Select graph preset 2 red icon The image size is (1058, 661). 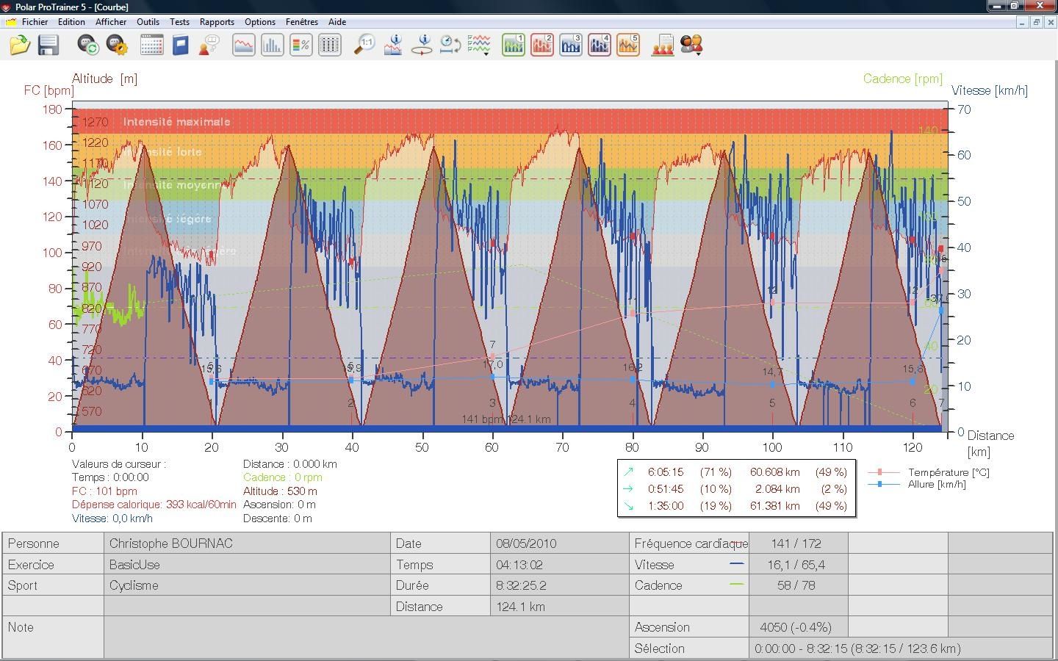tap(542, 45)
